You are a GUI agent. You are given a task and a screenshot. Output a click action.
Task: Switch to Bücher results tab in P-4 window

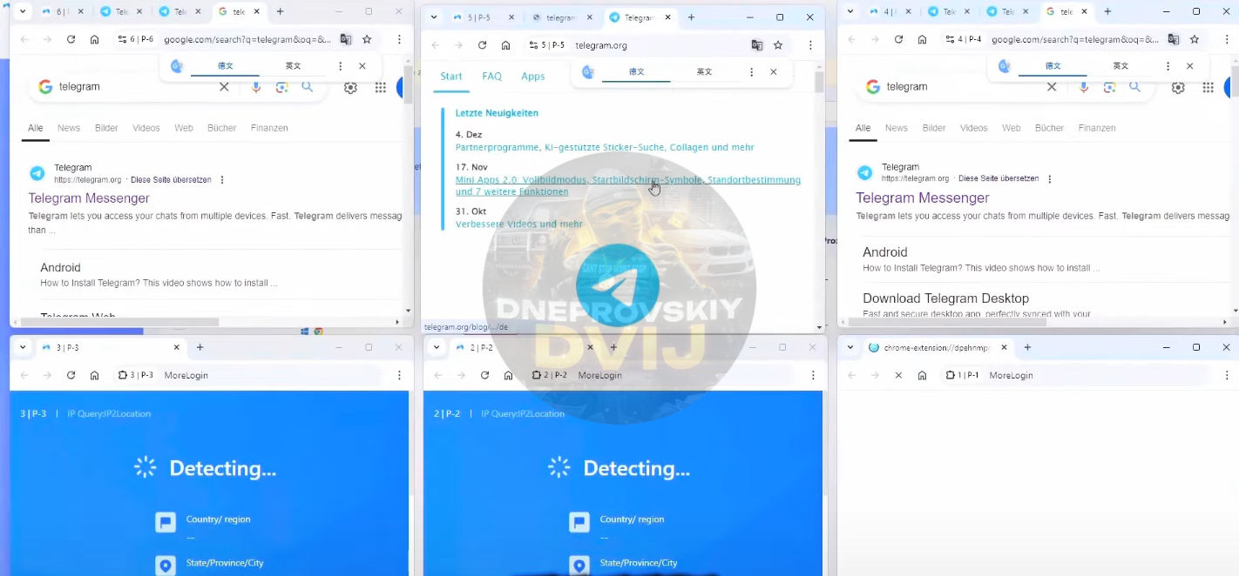coord(1049,128)
